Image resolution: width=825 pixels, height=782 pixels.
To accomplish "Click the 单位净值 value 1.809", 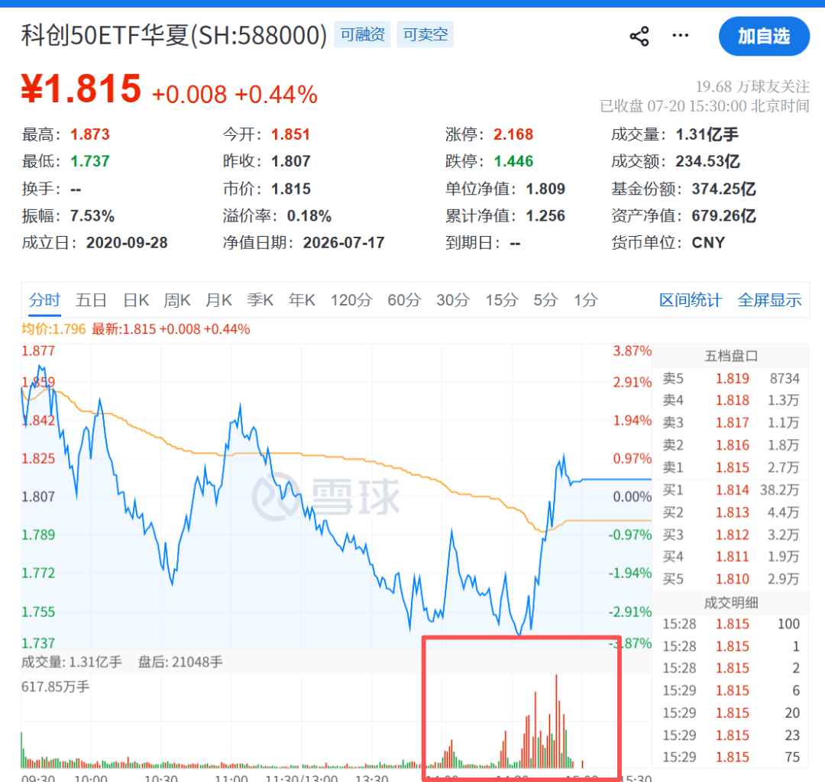I will (x=545, y=189).
